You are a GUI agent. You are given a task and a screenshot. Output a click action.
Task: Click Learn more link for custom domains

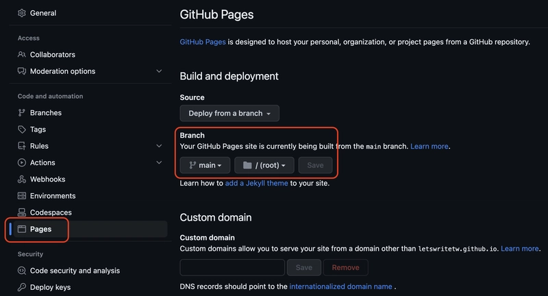pos(520,249)
